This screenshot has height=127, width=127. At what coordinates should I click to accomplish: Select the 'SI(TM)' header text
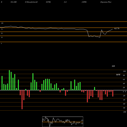tap(48, 2)
